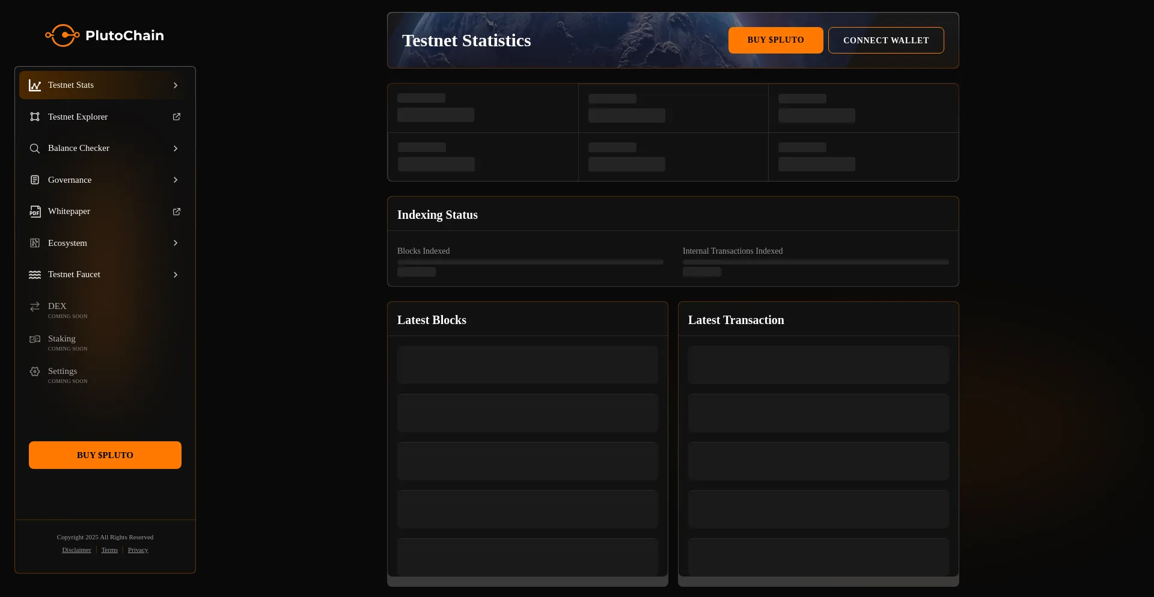Image resolution: width=1154 pixels, height=597 pixels.
Task: Click the Whitepaper PDF icon
Action: [35, 212]
